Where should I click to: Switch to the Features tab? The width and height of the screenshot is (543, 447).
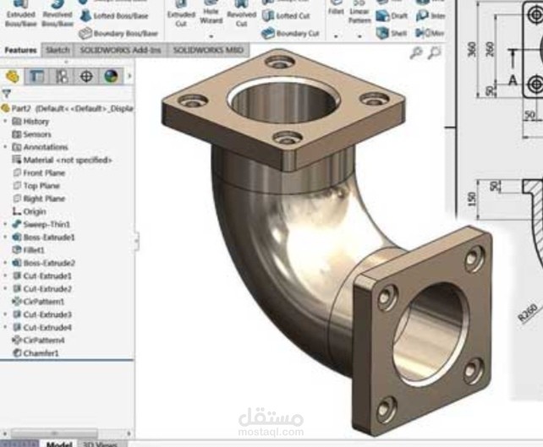tap(20, 50)
